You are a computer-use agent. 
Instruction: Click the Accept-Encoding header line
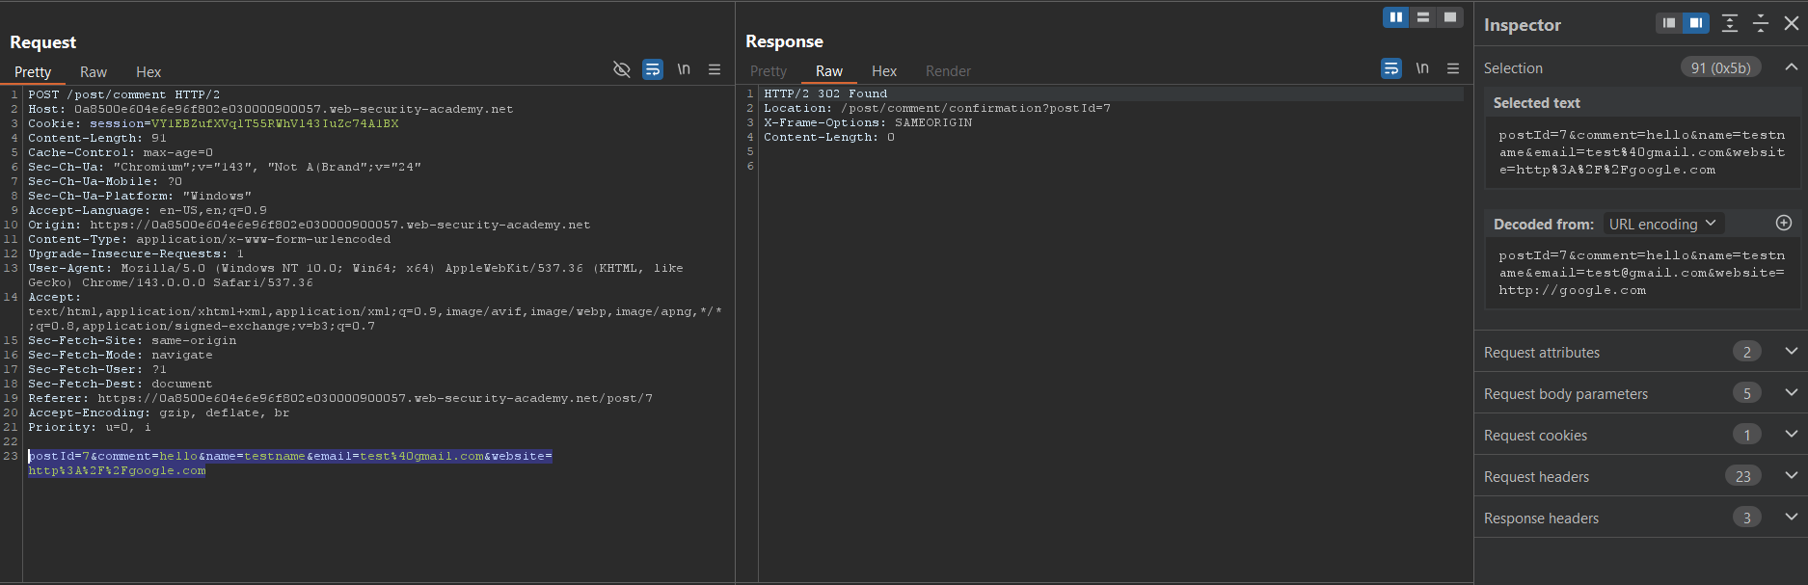pos(159,412)
